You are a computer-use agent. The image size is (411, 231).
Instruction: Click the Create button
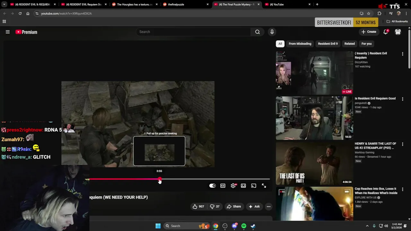point(369,32)
